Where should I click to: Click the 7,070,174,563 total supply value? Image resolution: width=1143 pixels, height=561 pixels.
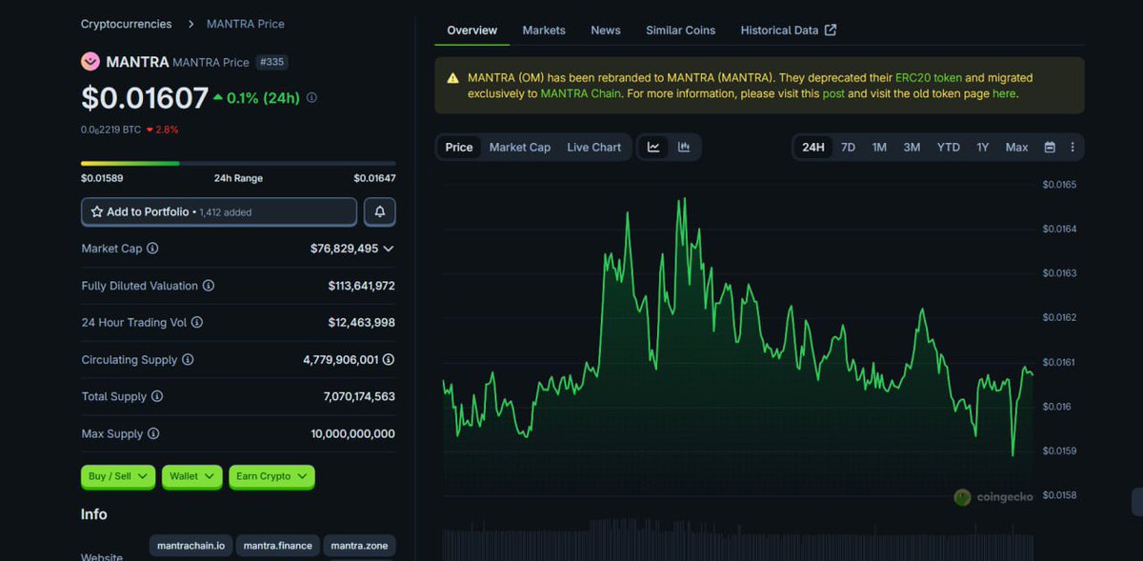point(359,396)
